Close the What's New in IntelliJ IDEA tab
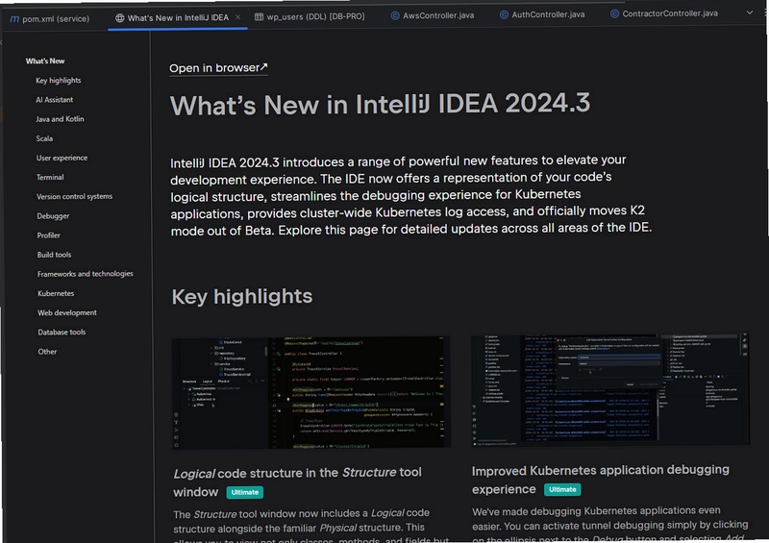 pyautogui.click(x=237, y=17)
